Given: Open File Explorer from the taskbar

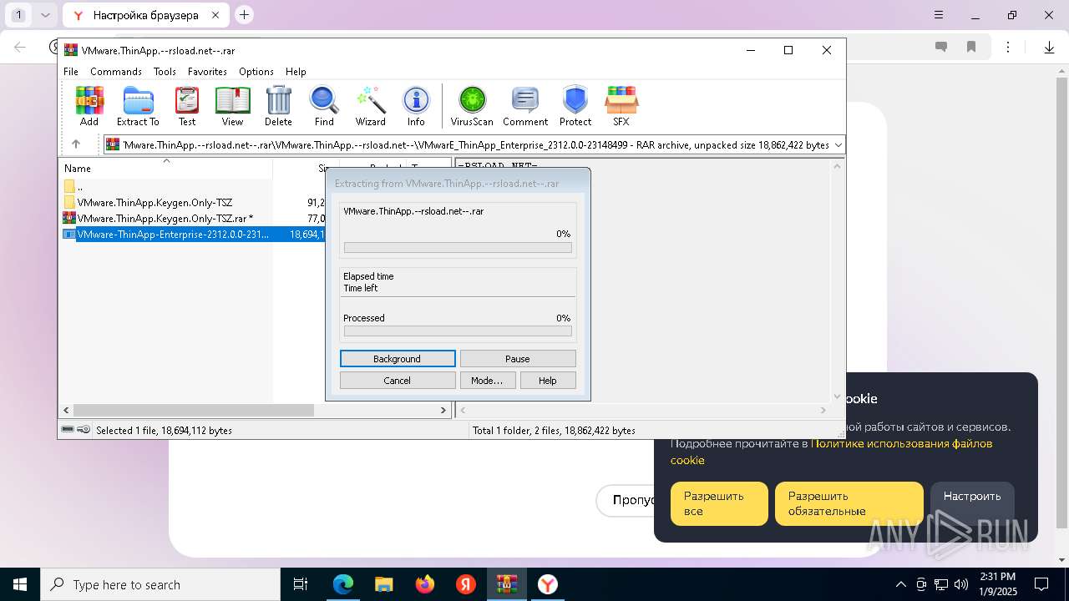Looking at the screenshot, I should point(383,584).
